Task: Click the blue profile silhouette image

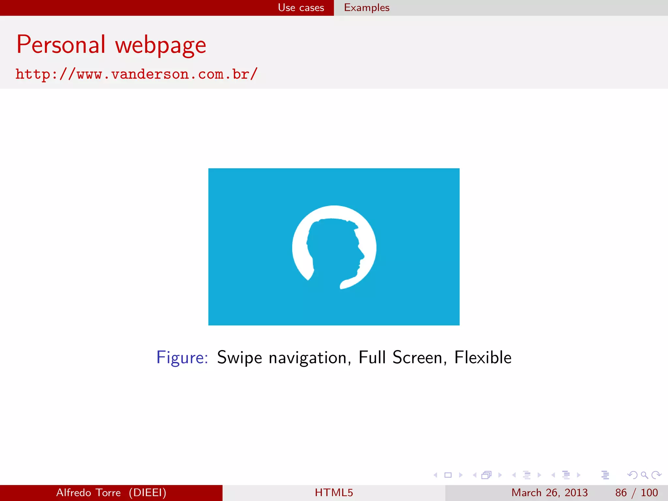Action: [x=334, y=247]
